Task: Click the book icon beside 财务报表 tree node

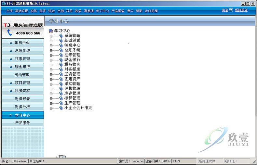Action: 61,70
